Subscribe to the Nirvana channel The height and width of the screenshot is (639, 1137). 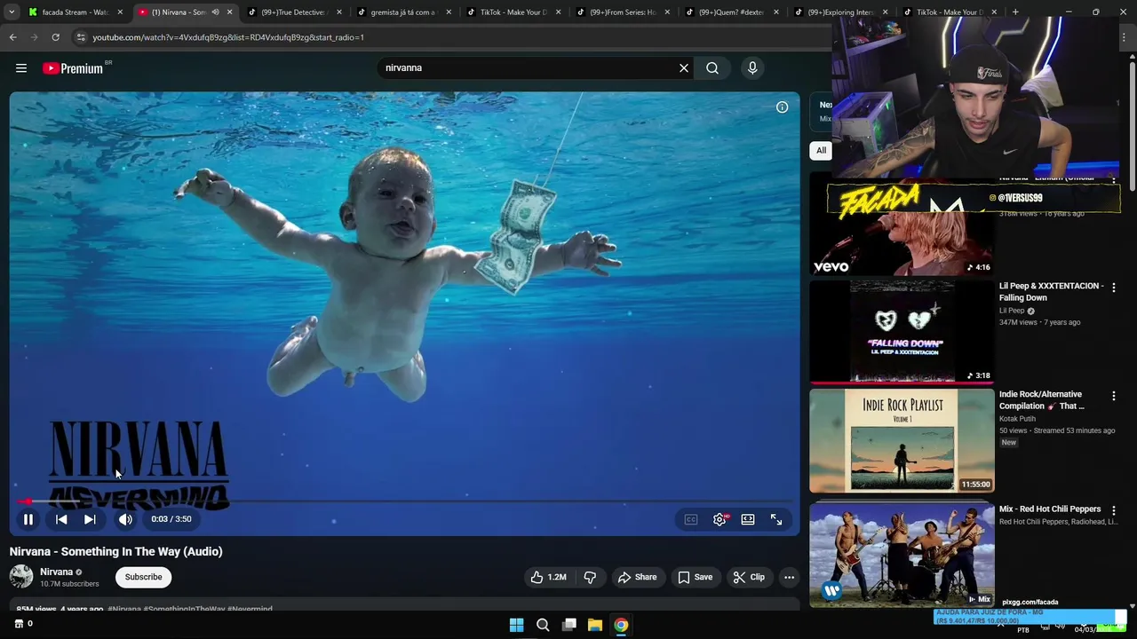[143, 577]
